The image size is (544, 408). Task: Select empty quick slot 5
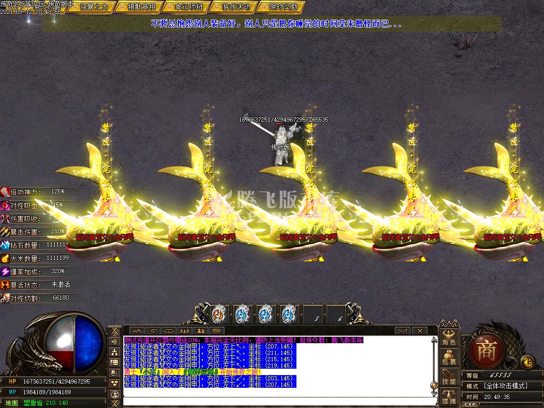312,314
